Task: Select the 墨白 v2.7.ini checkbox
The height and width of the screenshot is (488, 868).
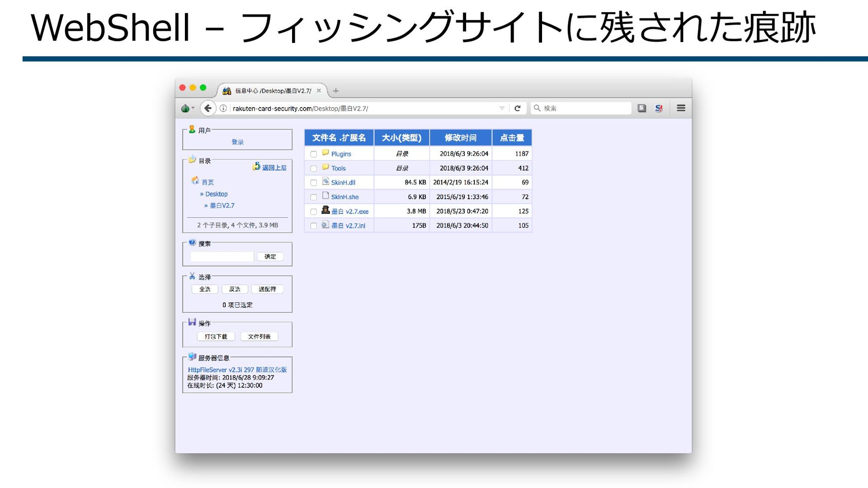Action: click(x=313, y=226)
